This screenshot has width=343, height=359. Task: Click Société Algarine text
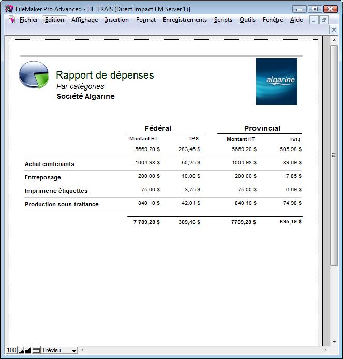86,96
